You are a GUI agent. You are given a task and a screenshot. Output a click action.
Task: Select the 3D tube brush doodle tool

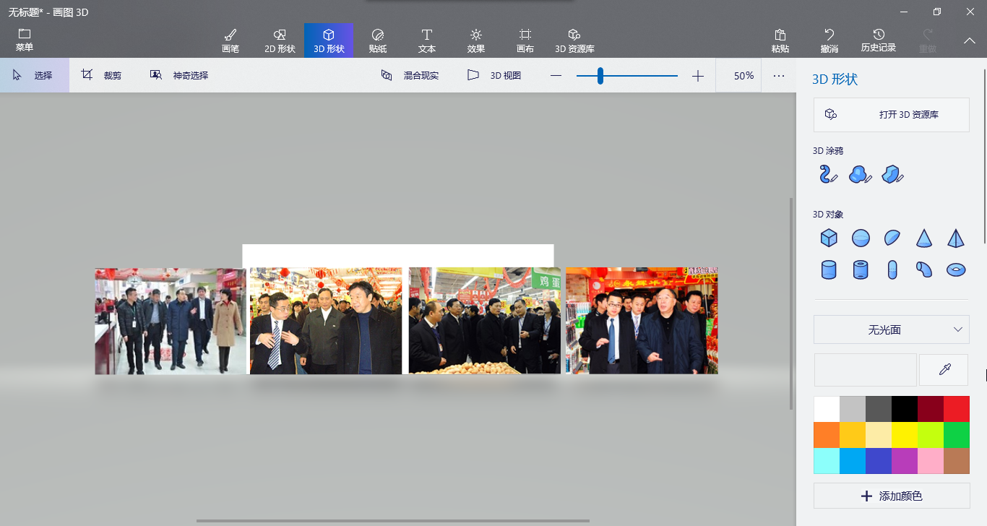(829, 174)
